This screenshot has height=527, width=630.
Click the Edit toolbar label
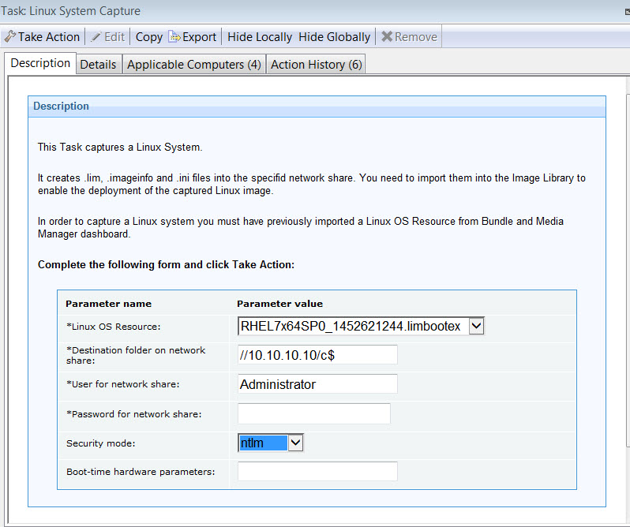[x=114, y=37]
